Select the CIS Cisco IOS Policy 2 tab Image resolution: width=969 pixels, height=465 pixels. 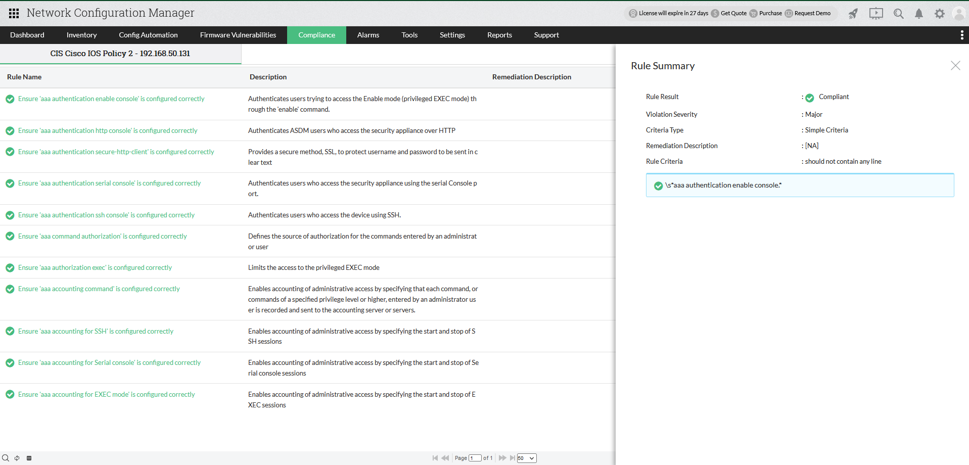point(120,53)
